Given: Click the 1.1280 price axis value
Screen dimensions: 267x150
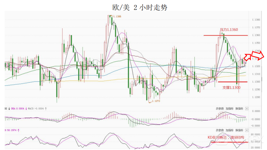Looking at the screenshot, I should pyautogui.click(x=256, y=97).
